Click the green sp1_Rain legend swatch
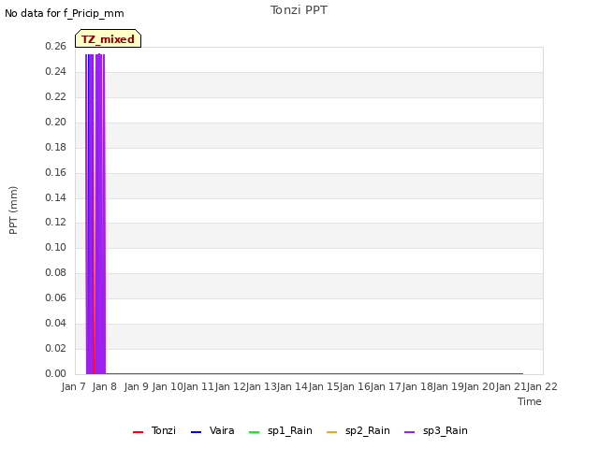The width and height of the screenshot is (599, 449). [254, 432]
